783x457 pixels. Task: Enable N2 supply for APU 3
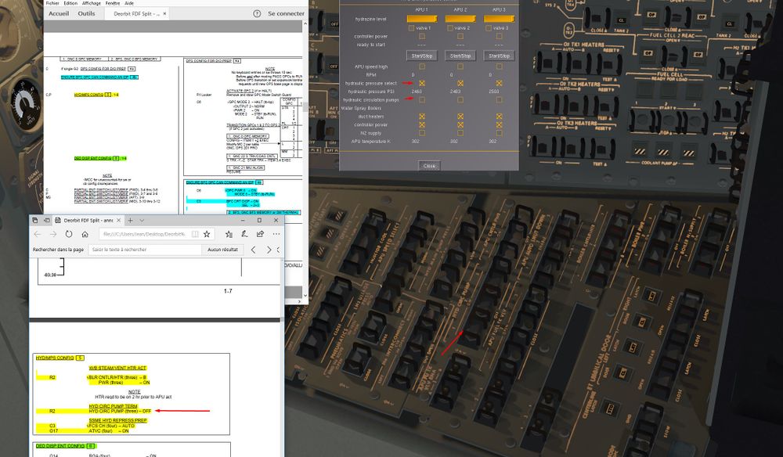[499, 133]
